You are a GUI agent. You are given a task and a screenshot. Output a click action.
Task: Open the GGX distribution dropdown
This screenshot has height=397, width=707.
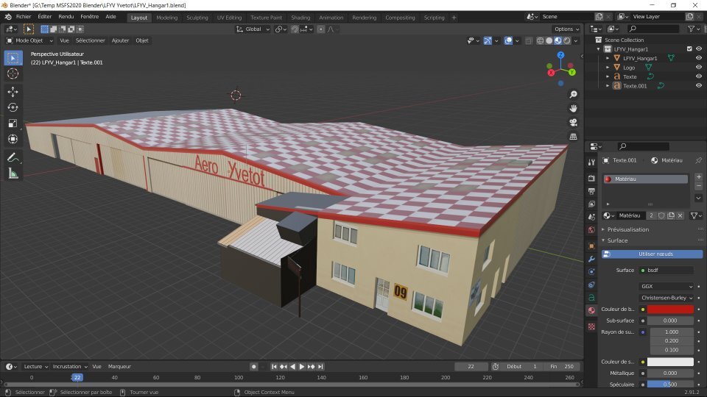click(666, 286)
